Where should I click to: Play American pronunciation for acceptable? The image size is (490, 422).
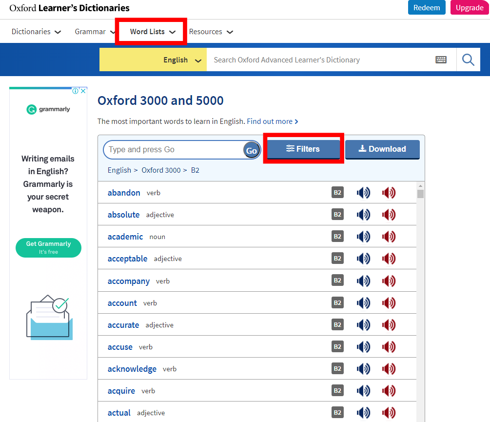click(x=389, y=259)
